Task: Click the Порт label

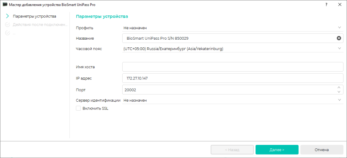Action: click(x=81, y=90)
